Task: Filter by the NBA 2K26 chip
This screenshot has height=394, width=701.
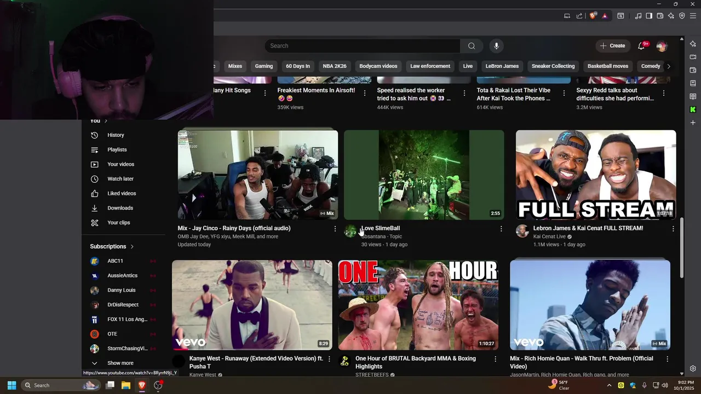Action: tap(335, 66)
